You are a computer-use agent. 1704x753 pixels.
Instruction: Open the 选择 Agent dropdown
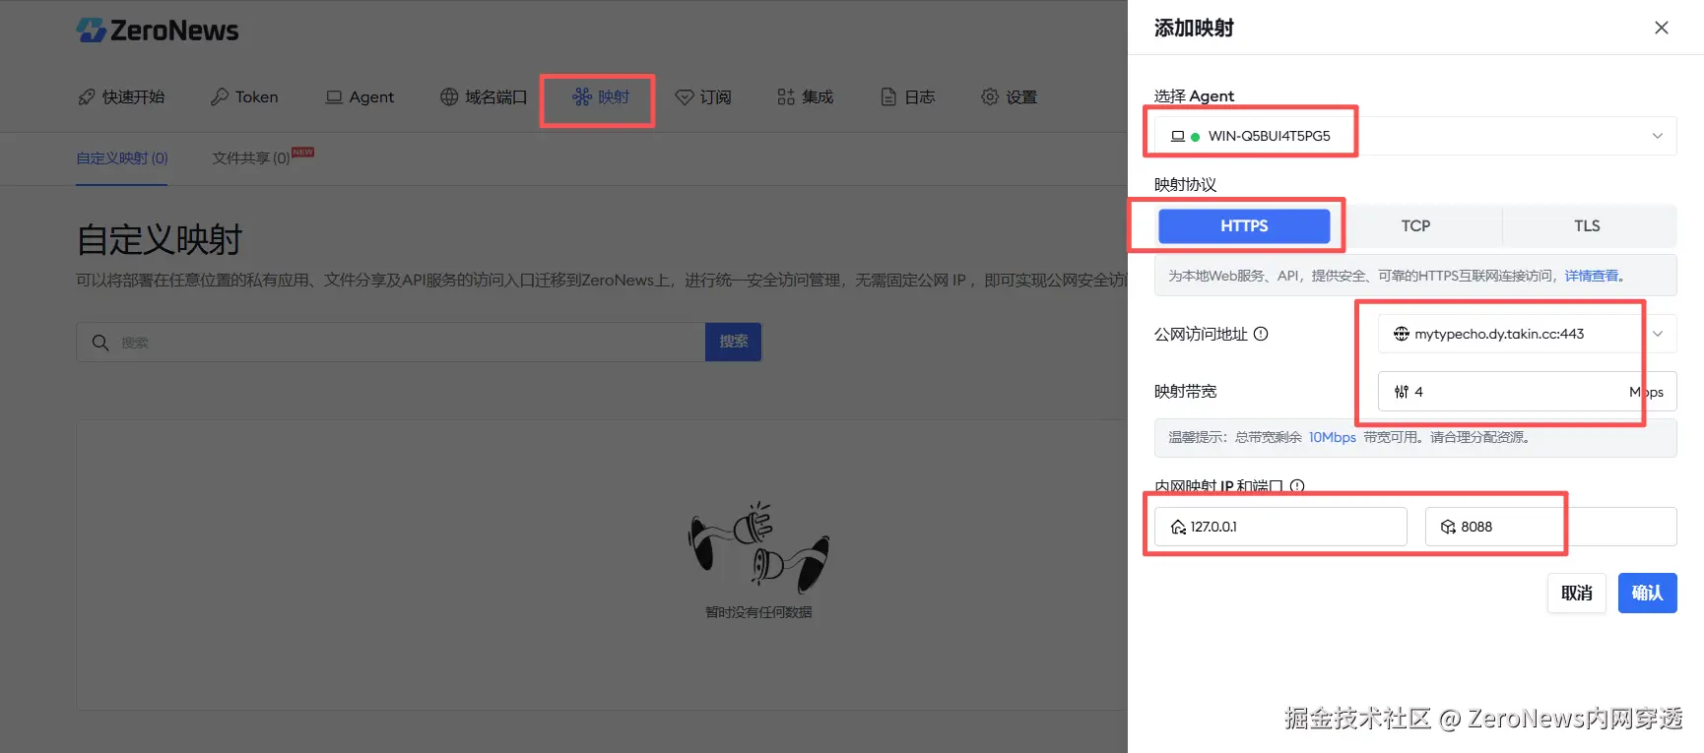click(1415, 136)
